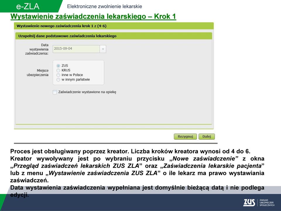This screenshot has width=281, height=211.
Task: Select the KRUS insurance option
Action: [58, 70]
